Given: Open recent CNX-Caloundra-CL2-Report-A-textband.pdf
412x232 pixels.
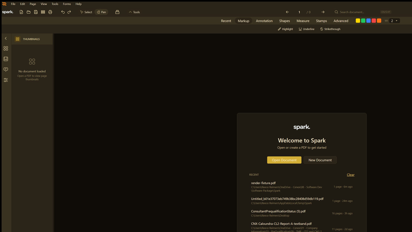Looking at the screenshot, I should [302, 227].
